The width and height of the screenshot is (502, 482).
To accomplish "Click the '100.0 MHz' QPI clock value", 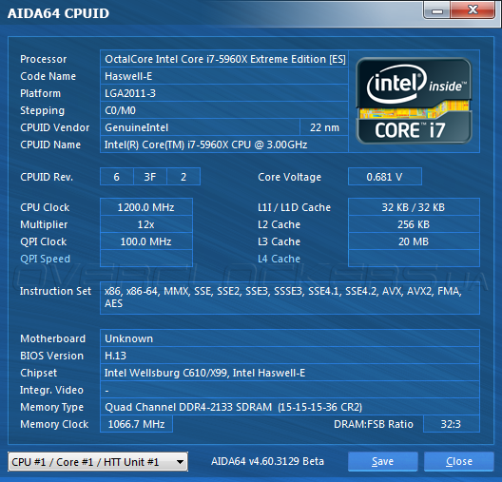I will [x=146, y=241].
